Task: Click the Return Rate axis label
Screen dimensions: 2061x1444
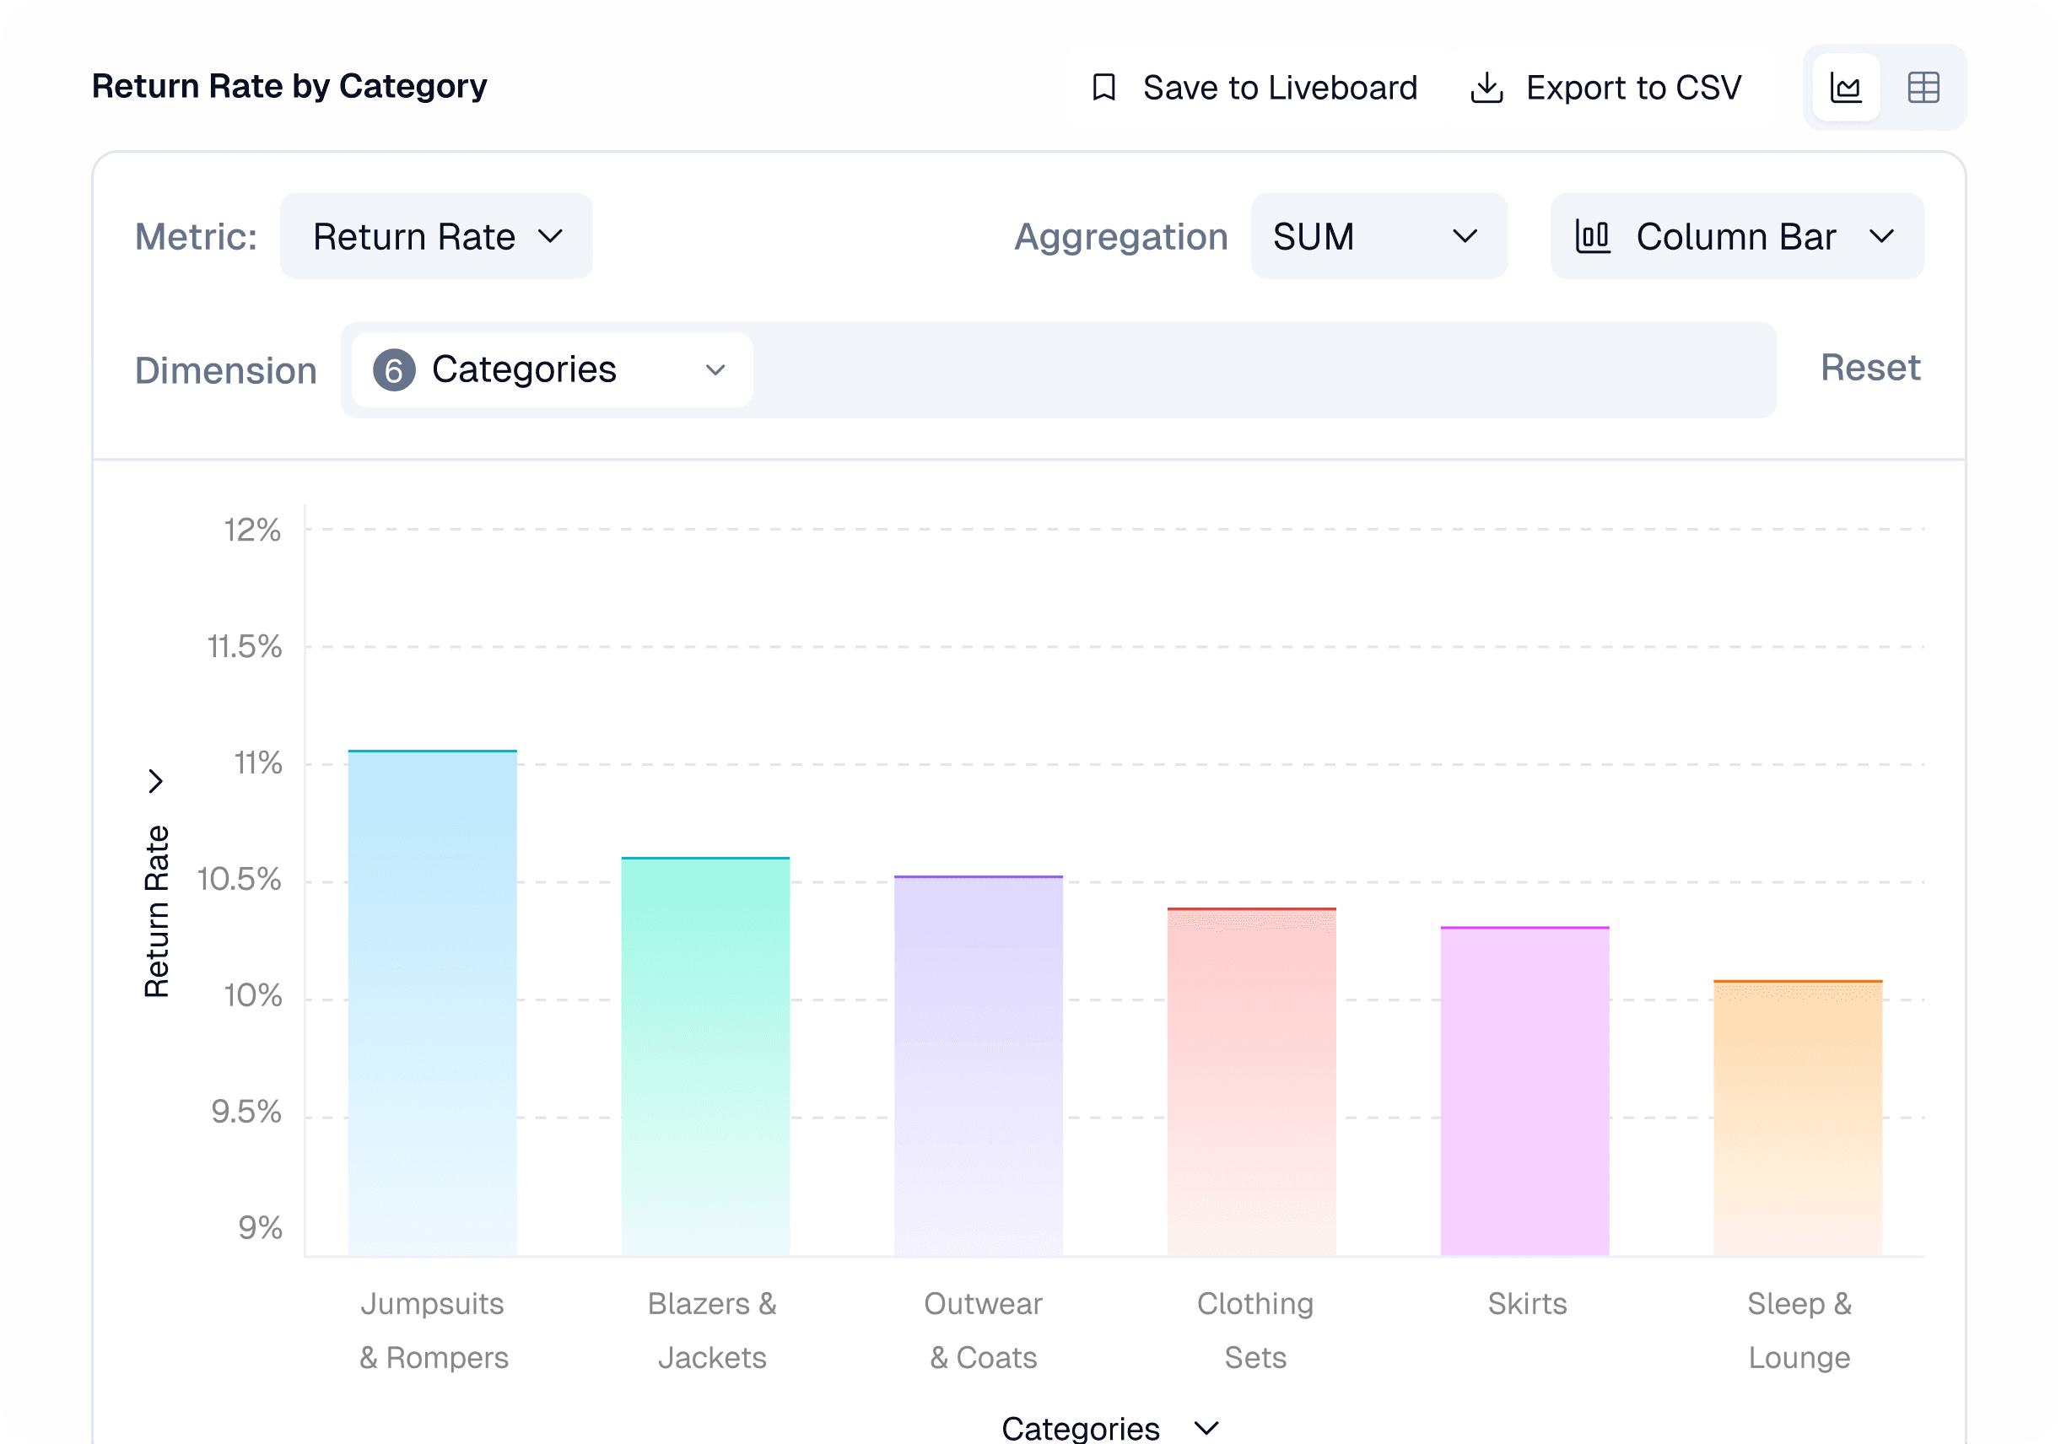Action: tap(156, 911)
